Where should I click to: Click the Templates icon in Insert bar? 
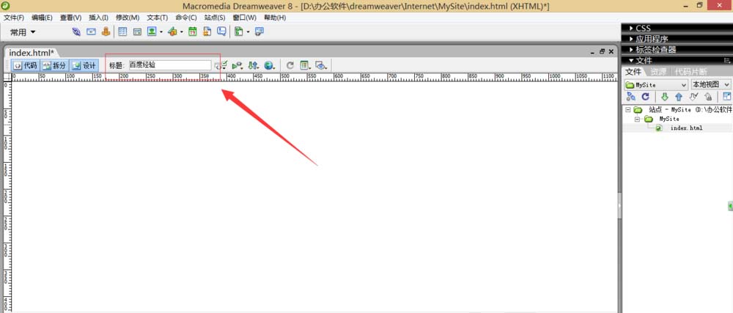(x=239, y=32)
